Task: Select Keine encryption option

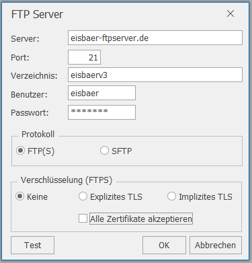Action: (19, 196)
